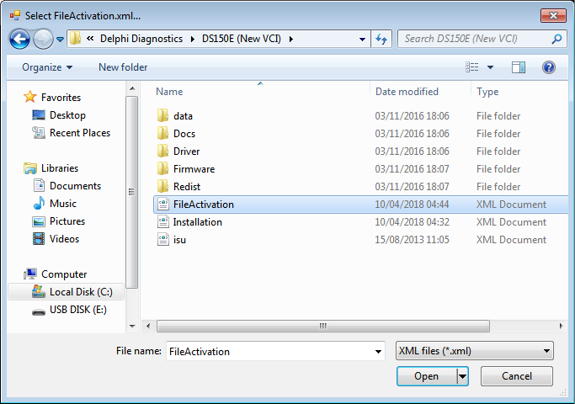Click the horizontal scrollbar right arrow

pos(561,326)
